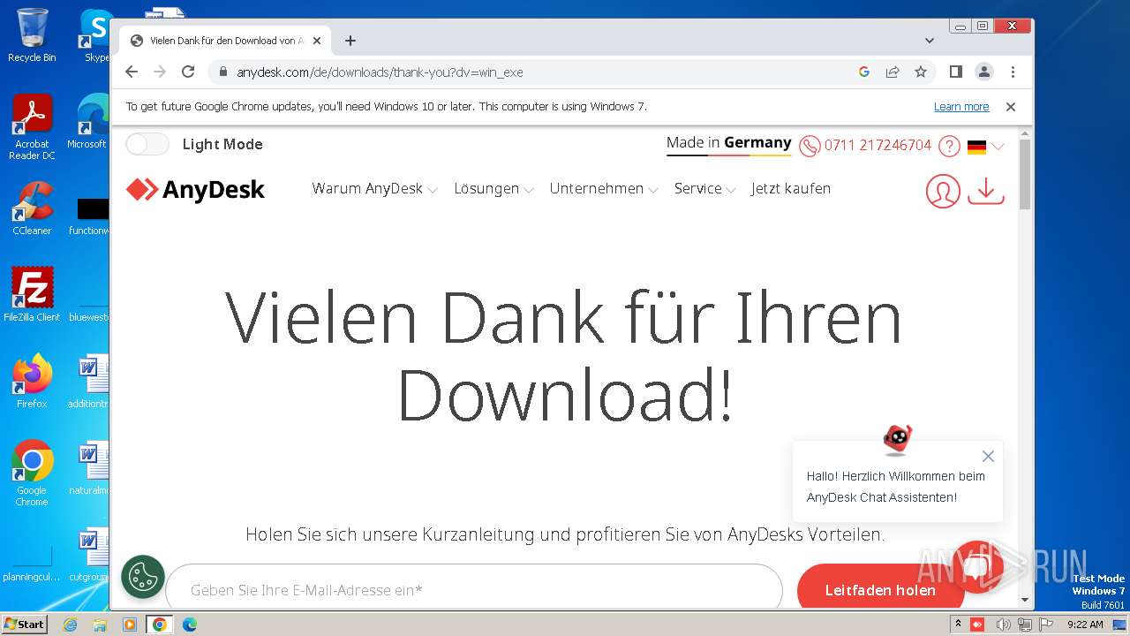1130x636 pixels.
Task: Open cookie settings icon
Action: 143,577
